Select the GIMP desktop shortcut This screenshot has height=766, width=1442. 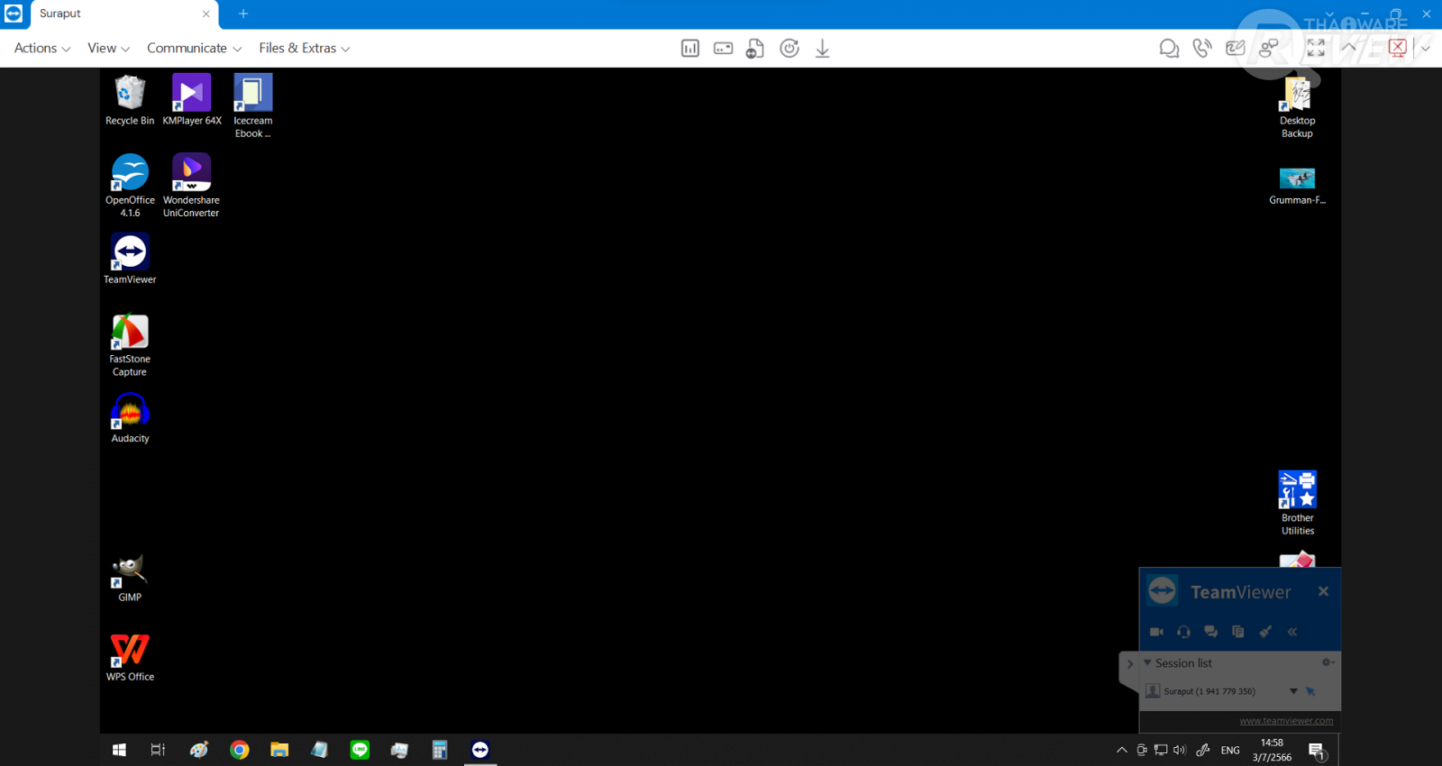130,577
